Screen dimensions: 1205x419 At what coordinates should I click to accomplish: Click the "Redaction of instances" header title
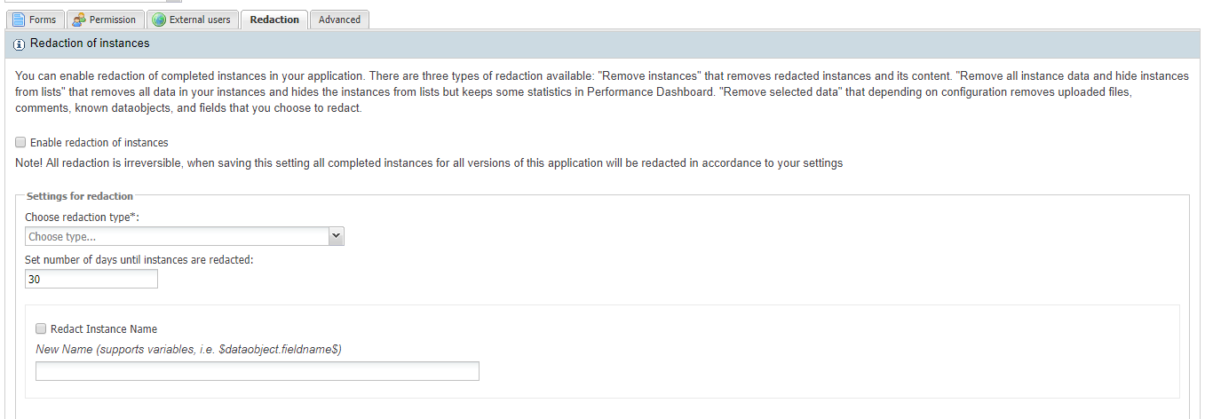(90, 43)
